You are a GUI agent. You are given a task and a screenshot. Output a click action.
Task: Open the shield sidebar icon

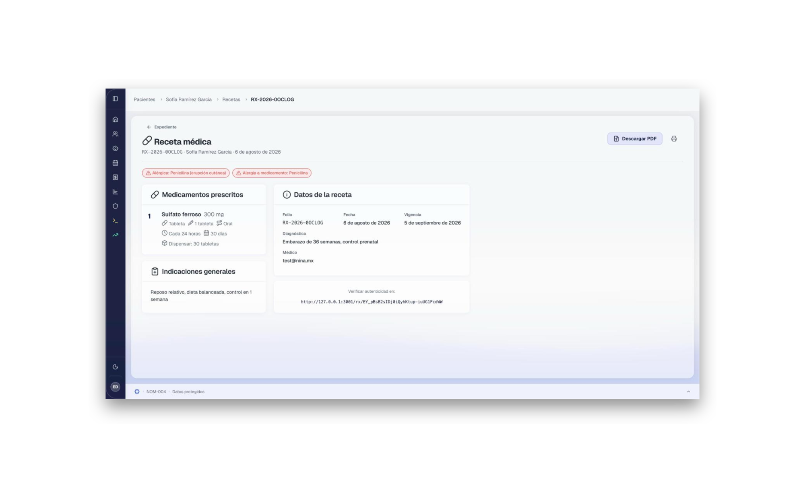tap(115, 206)
